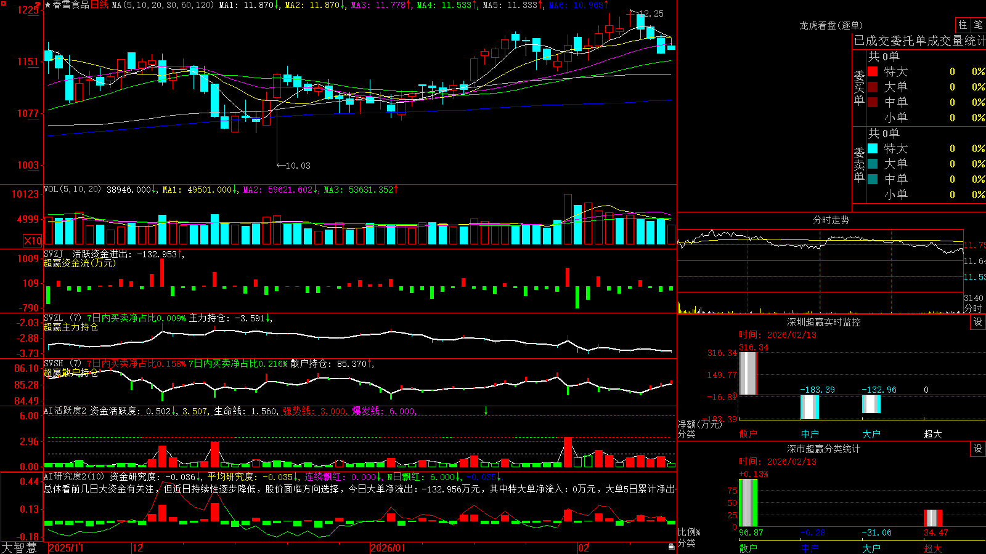
Task: Select 超大 in 深圳超赢实时监控 chart
Action: (933, 433)
